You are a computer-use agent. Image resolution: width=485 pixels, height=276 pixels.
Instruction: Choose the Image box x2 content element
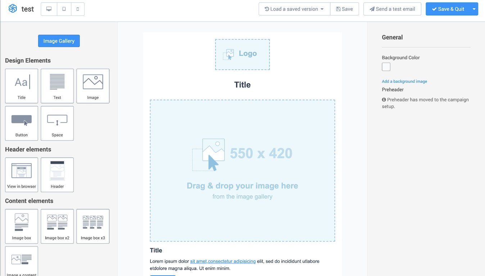(57, 226)
